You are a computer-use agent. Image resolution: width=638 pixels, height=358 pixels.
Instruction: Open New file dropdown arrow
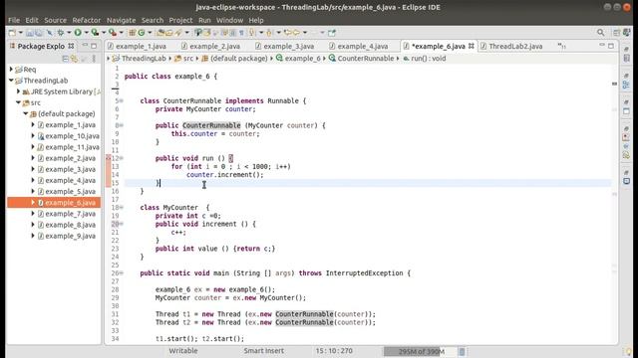coord(20,33)
